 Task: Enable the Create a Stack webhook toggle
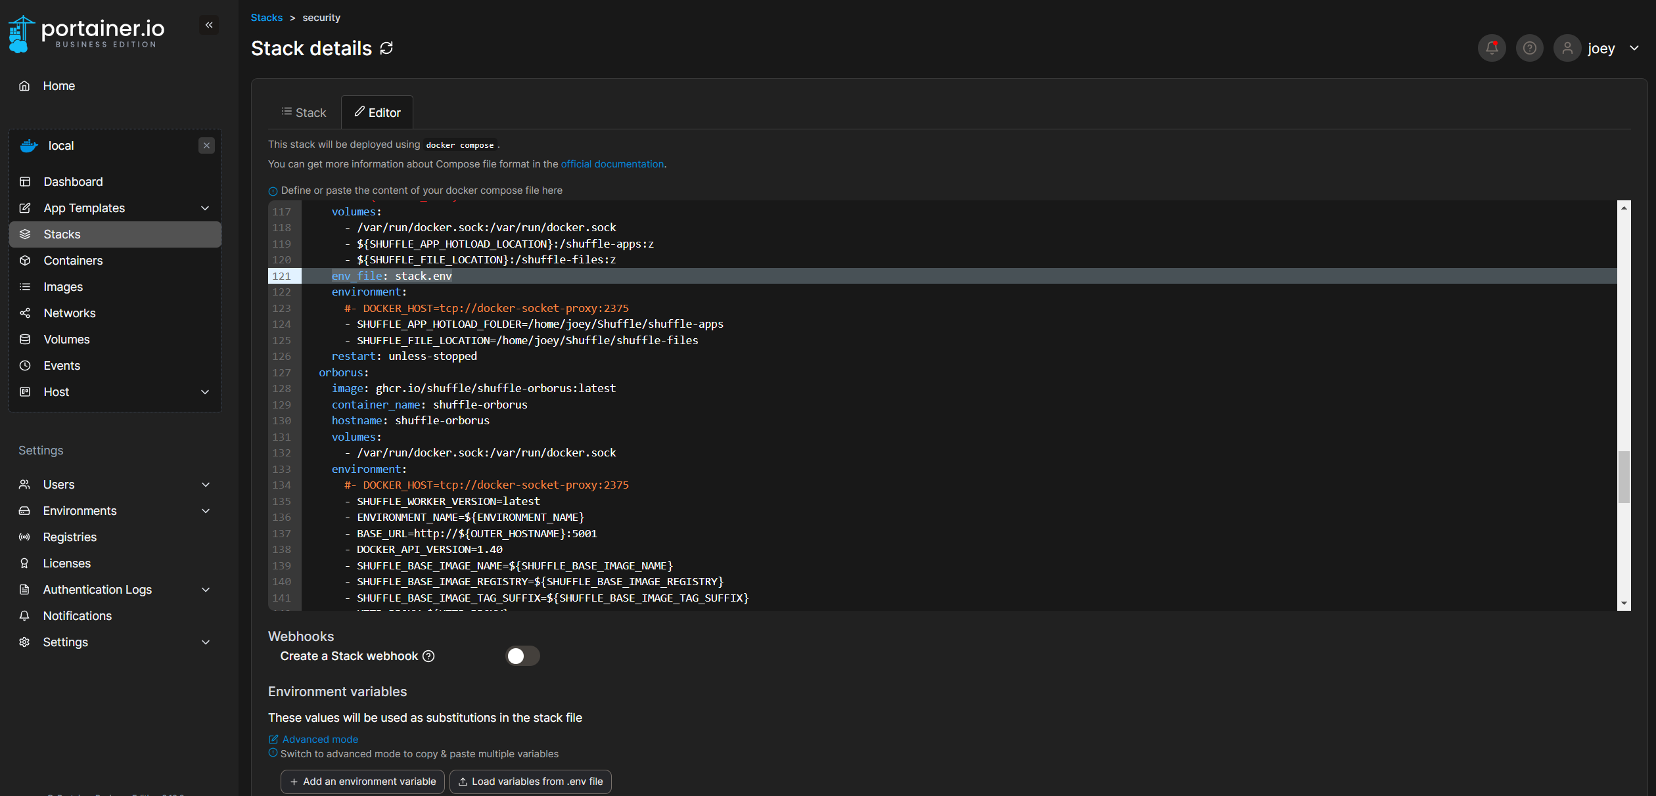point(522,655)
